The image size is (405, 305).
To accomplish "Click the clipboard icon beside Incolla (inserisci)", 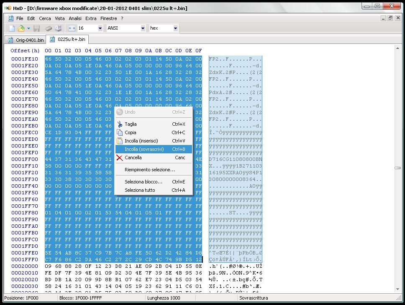I will 120,141.
